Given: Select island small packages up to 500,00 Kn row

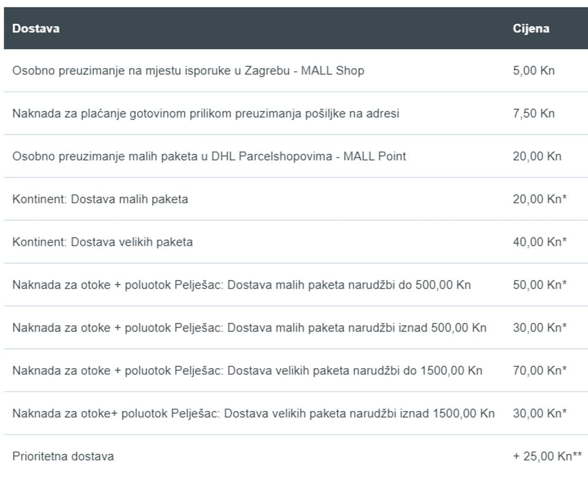Looking at the screenshot, I should (x=242, y=285).
